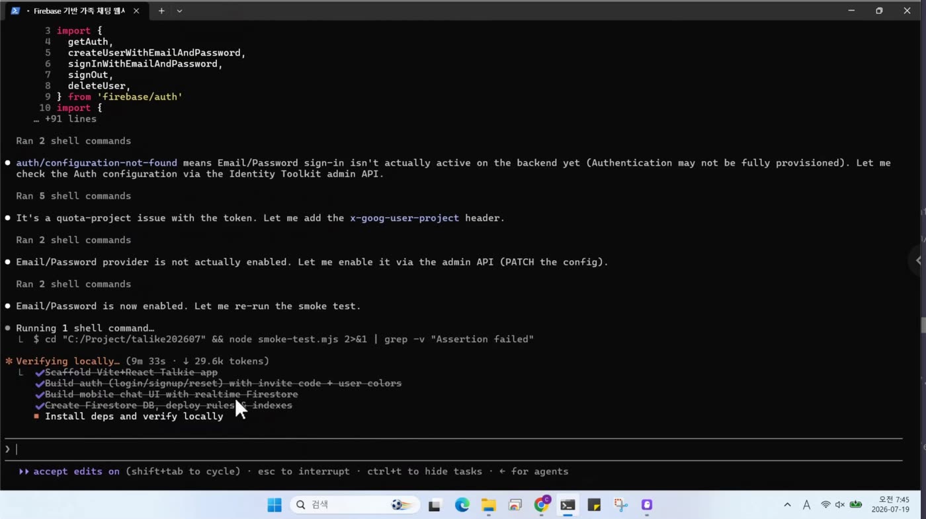Viewport: 926px width, 519px height.
Task: Launch Microsoft Edge from the taskbar
Action: pos(462,505)
